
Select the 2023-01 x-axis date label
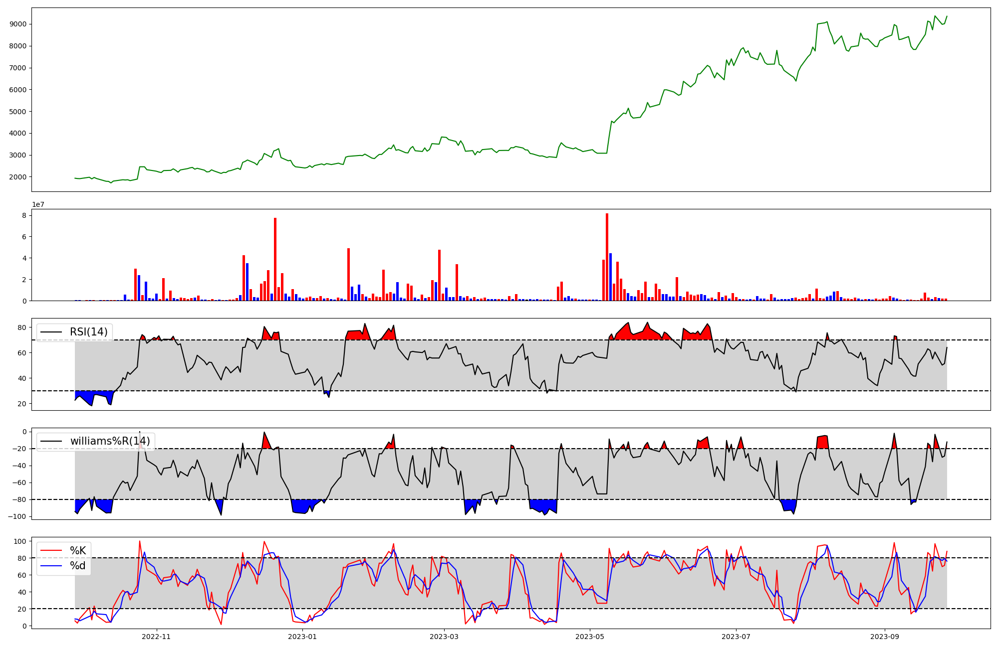(302, 637)
